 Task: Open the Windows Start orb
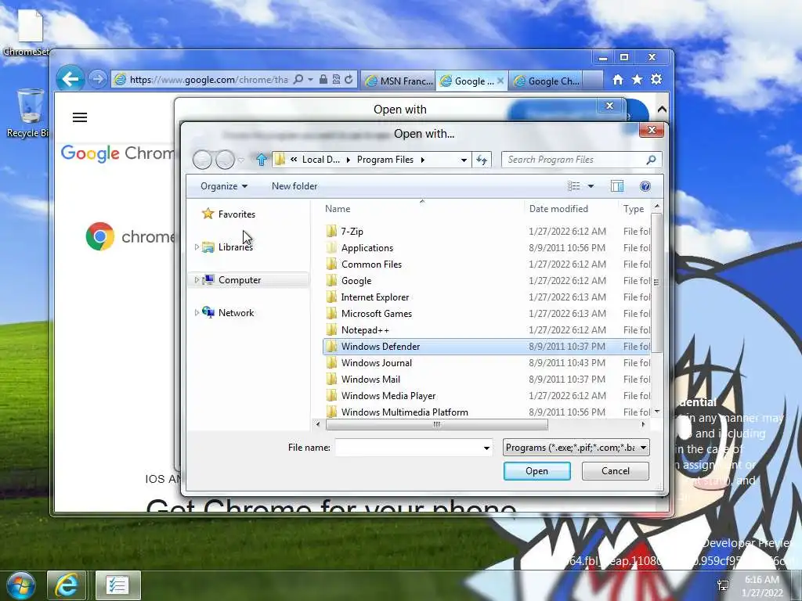tap(20, 585)
